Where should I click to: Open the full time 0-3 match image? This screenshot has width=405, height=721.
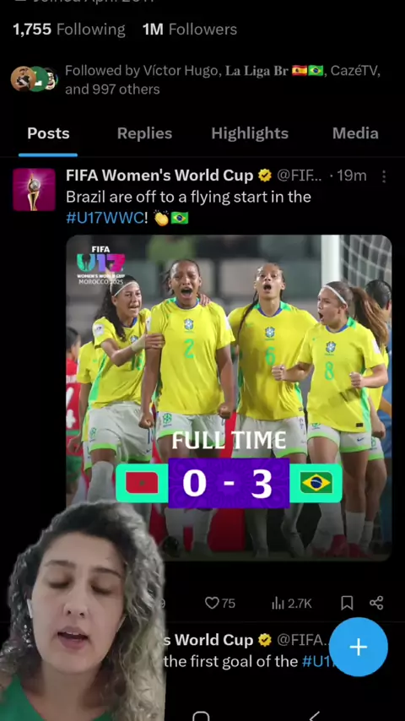(229, 398)
